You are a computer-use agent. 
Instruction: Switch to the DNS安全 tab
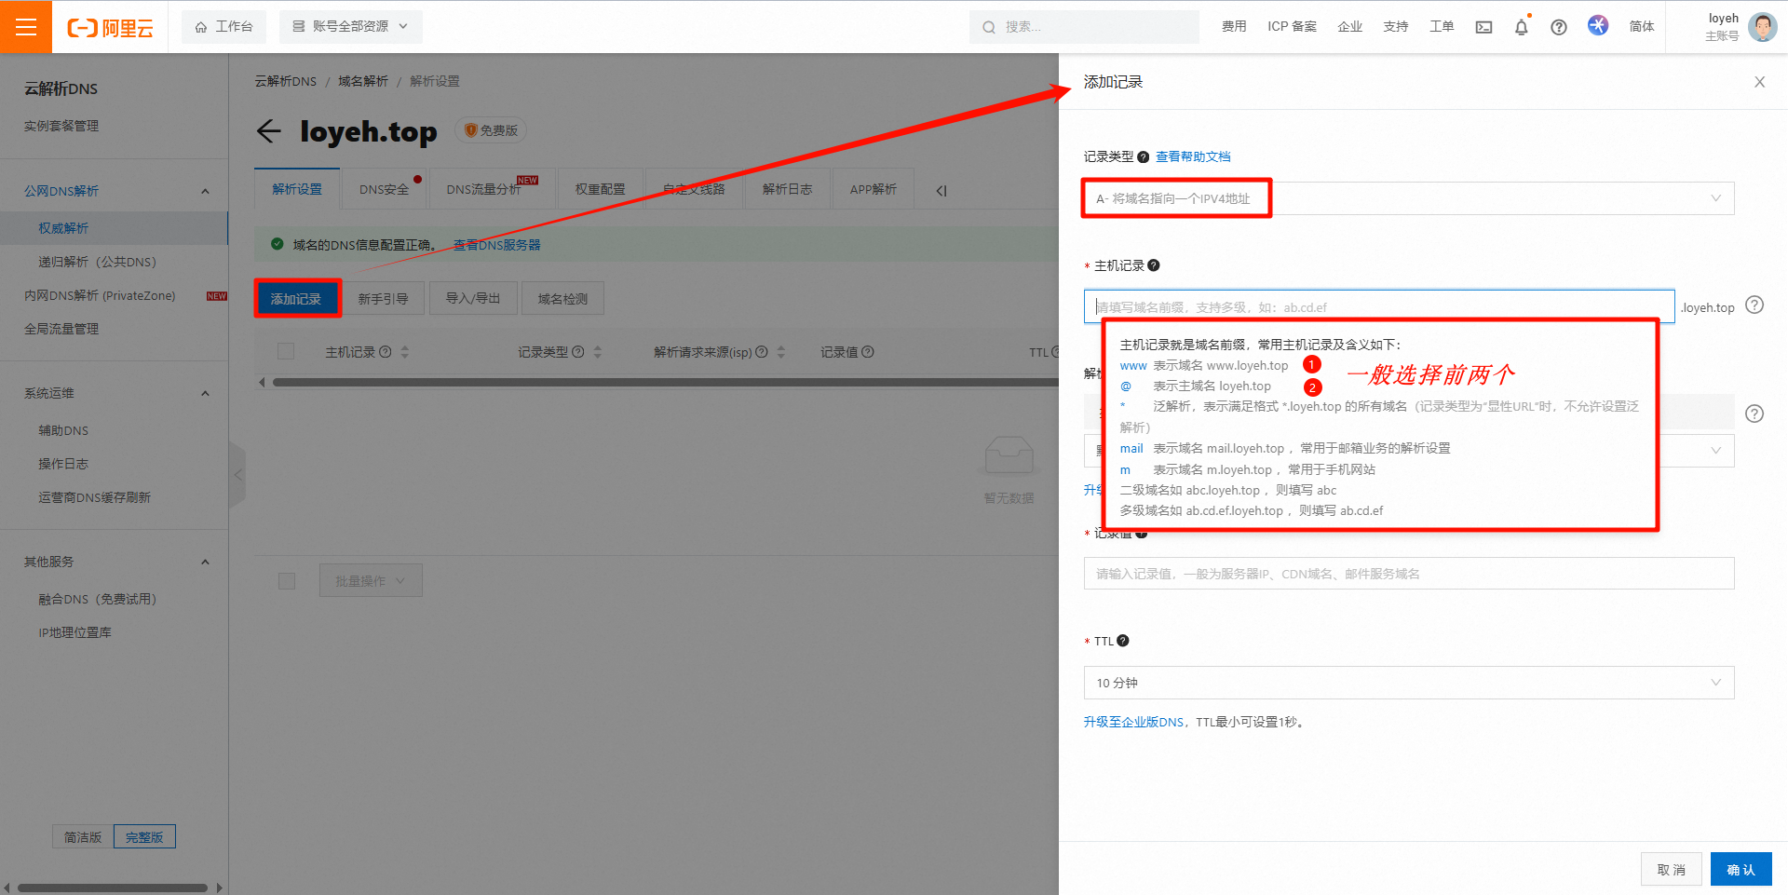385,189
